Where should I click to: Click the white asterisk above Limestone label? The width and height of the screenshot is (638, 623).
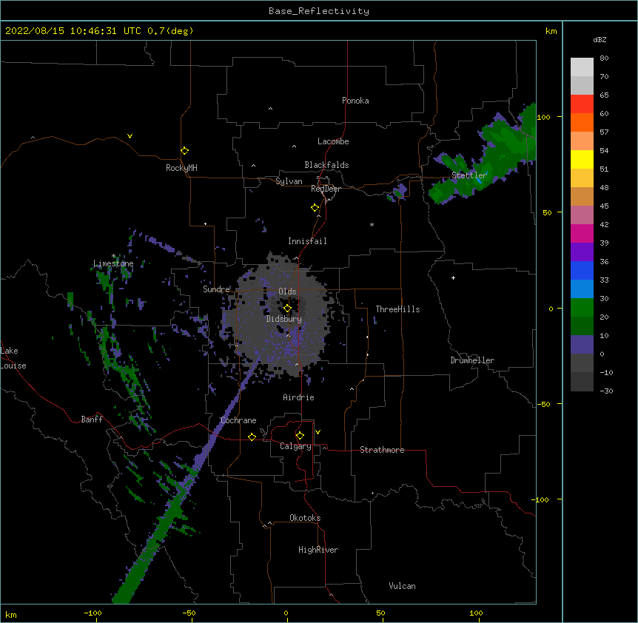pyautogui.click(x=113, y=256)
